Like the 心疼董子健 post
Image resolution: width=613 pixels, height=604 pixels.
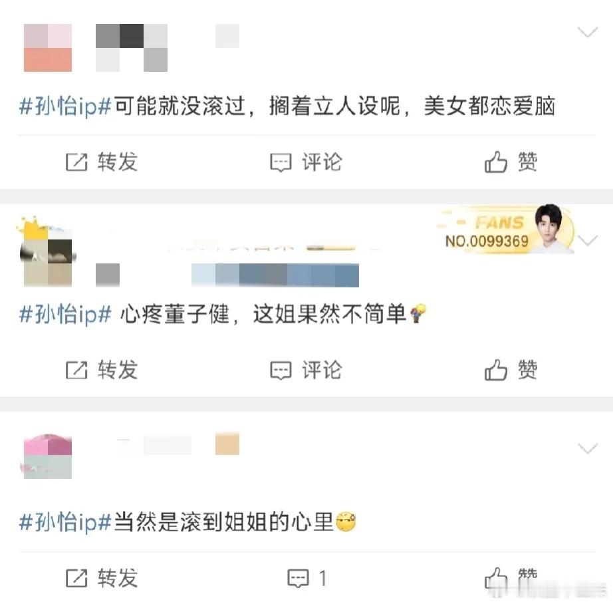tap(511, 370)
